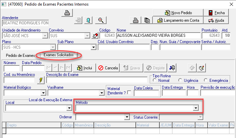Image resolution: width=236 pixels, height=138 pixels.
Task: Click printer icon beside Lançamento em Conta
Action: (135, 20)
